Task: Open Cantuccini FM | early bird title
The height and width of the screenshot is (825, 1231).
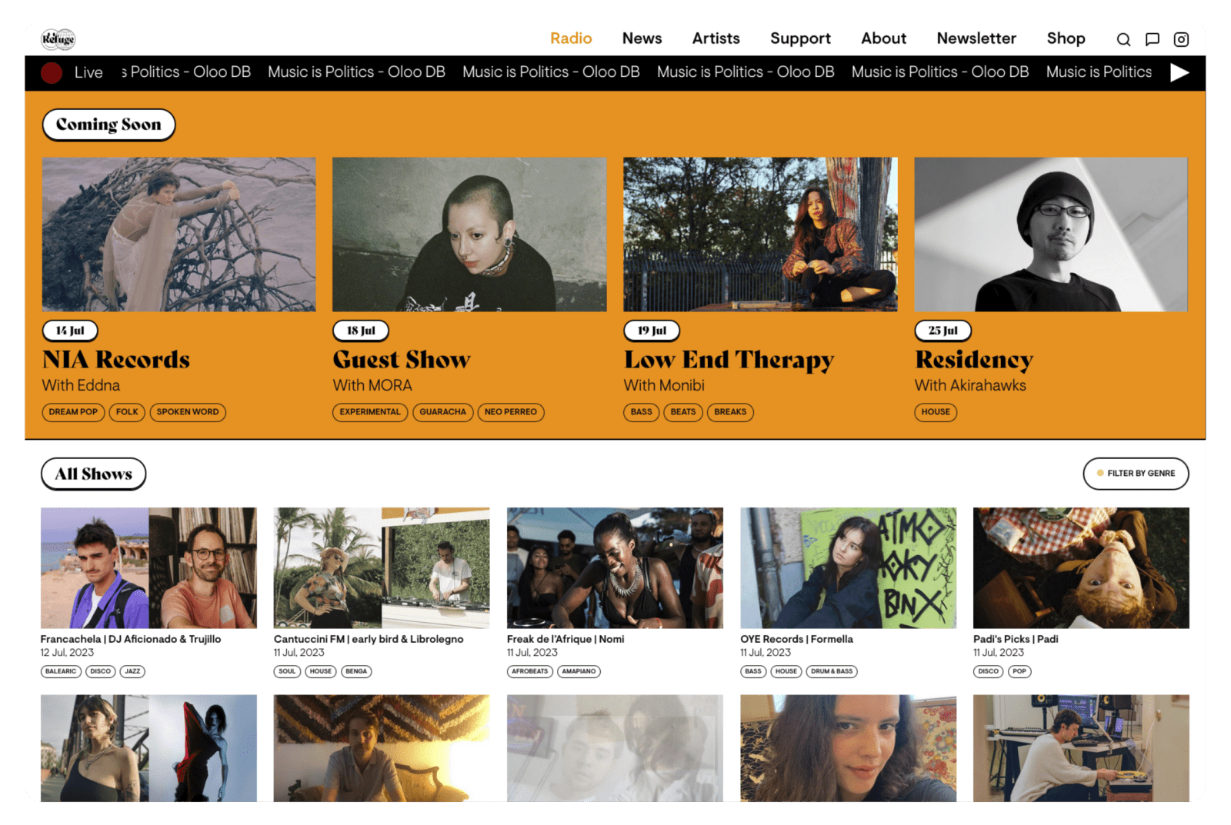Action: [369, 639]
